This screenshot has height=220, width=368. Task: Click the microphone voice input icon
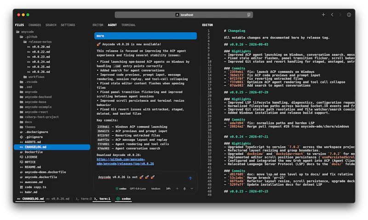pos(184,189)
